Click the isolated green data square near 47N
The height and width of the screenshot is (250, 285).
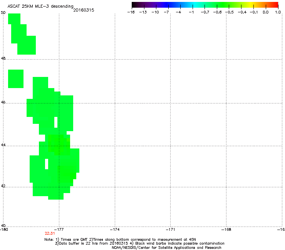pyautogui.click(x=16, y=79)
